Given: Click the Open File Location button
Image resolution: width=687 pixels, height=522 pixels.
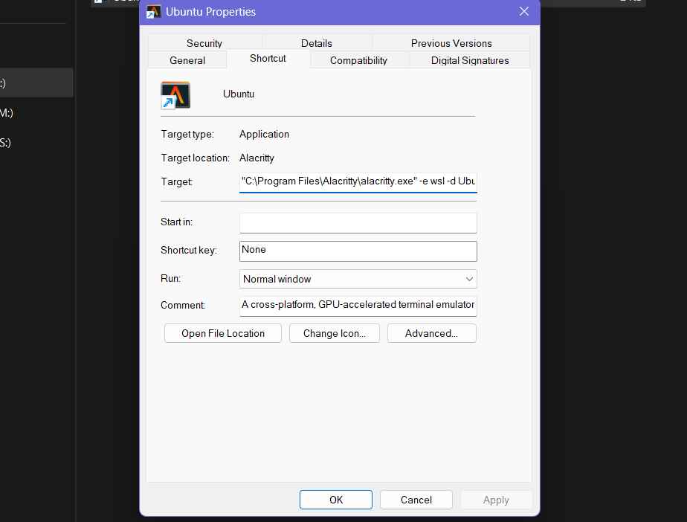Looking at the screenshot, I should [223, 334].
